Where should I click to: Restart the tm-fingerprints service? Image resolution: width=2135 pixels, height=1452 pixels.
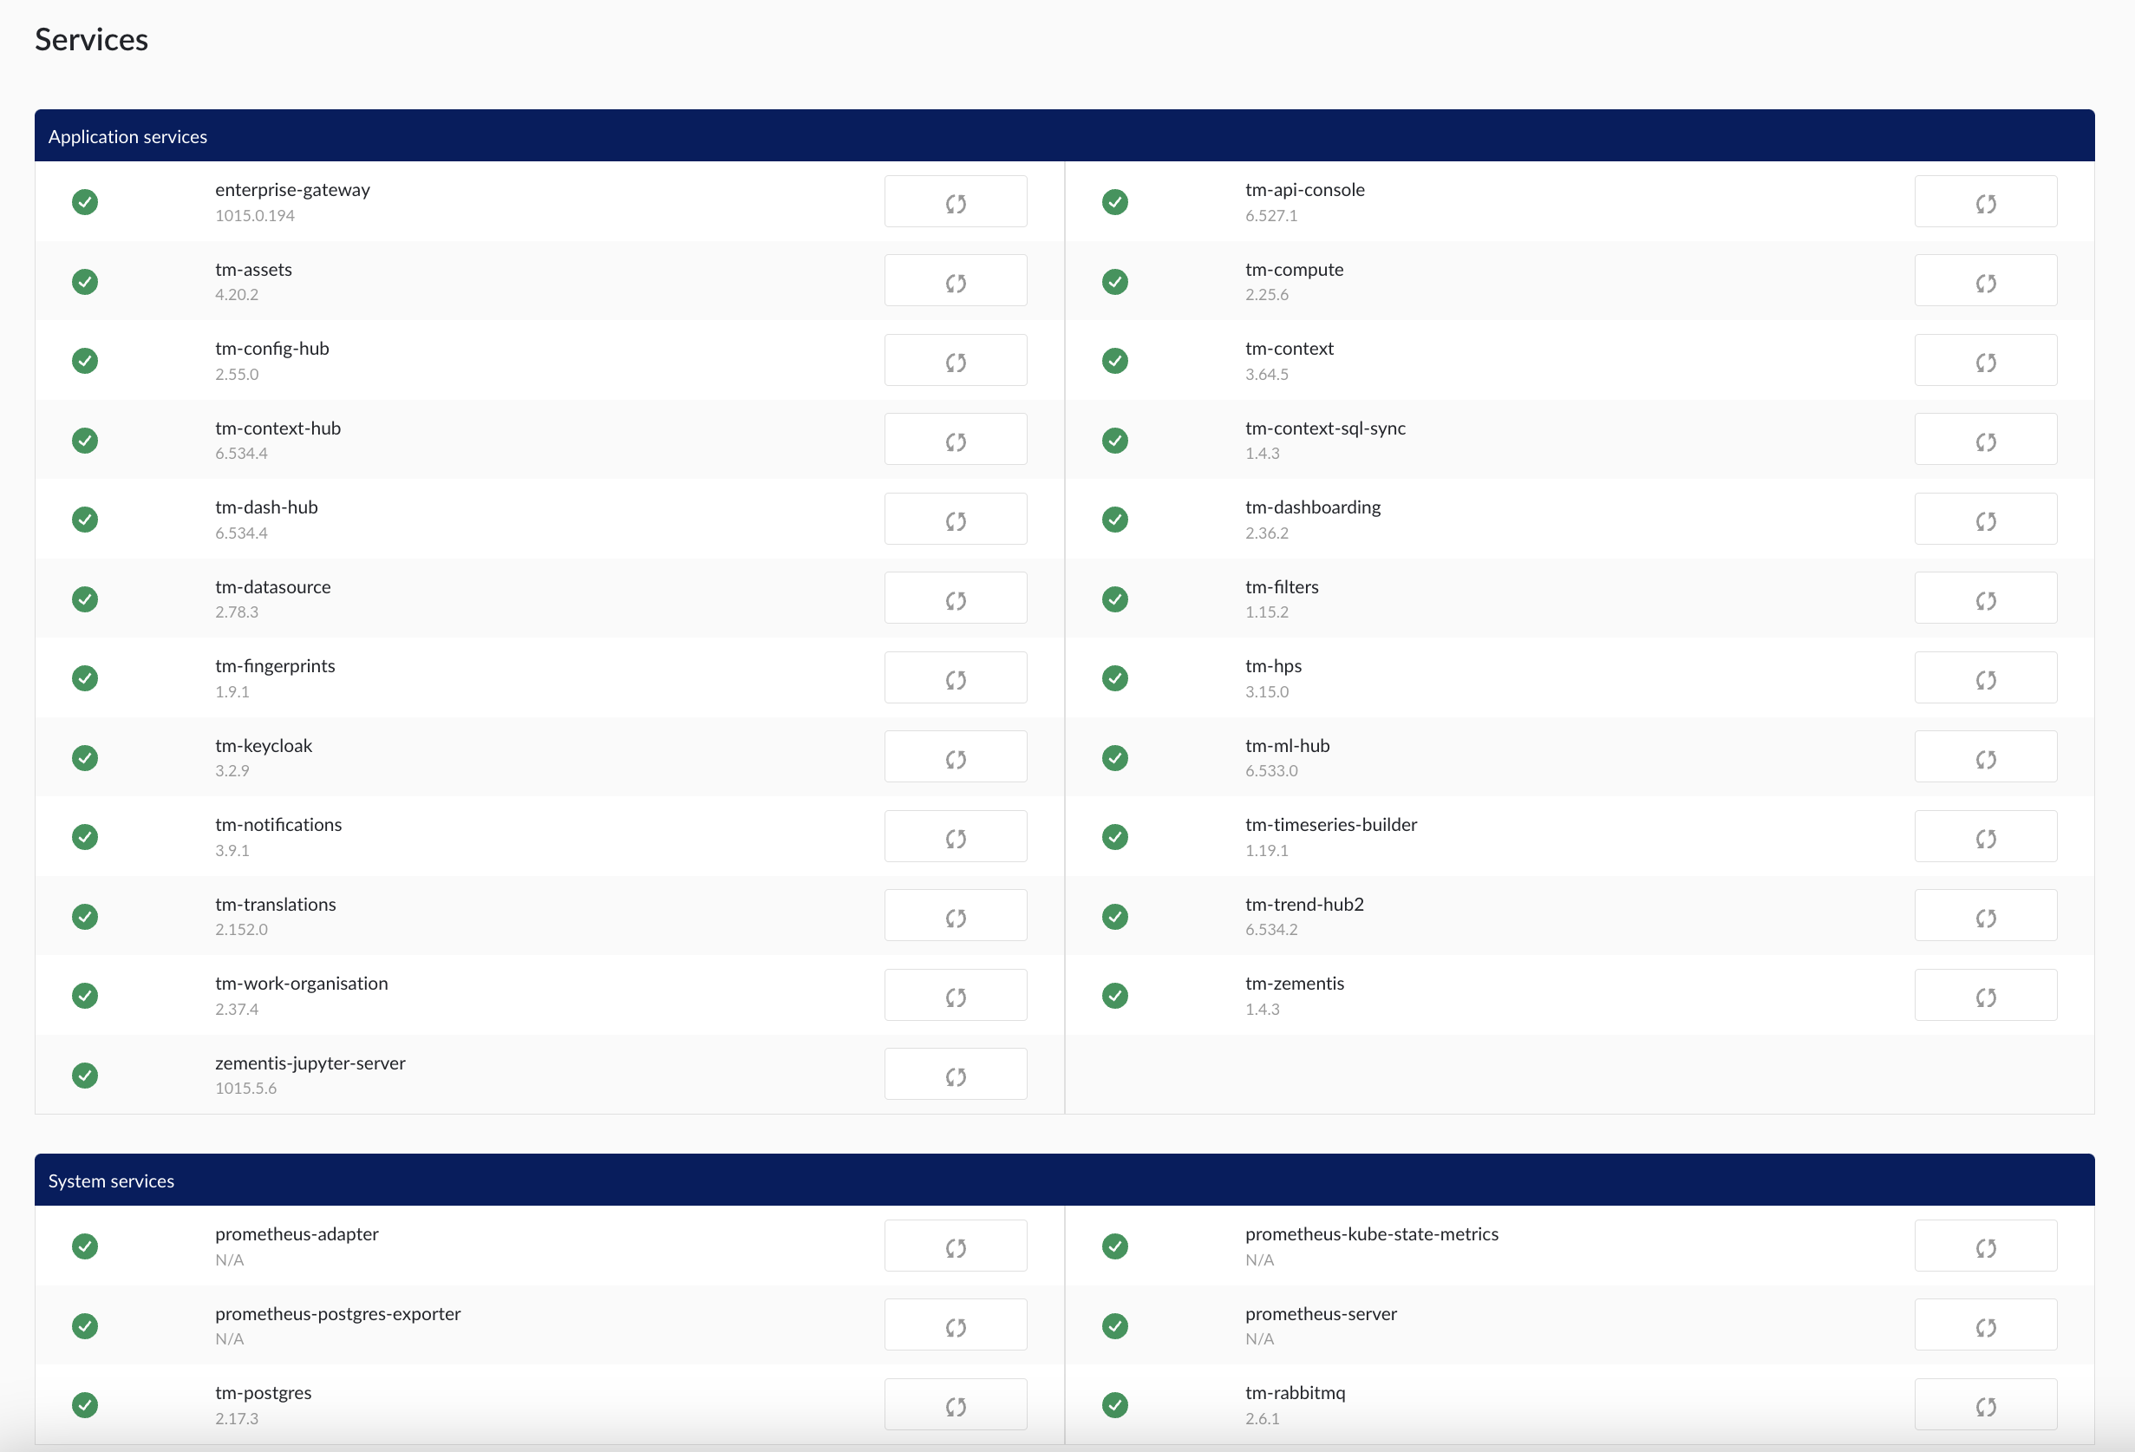pyautogui.click(x=956, y=678)
